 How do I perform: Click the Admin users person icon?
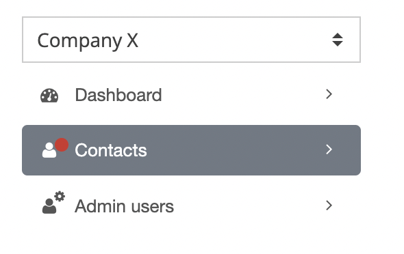click(49, 206)
